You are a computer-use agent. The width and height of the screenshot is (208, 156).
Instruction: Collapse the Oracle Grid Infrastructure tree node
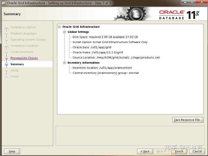(60, 27)
